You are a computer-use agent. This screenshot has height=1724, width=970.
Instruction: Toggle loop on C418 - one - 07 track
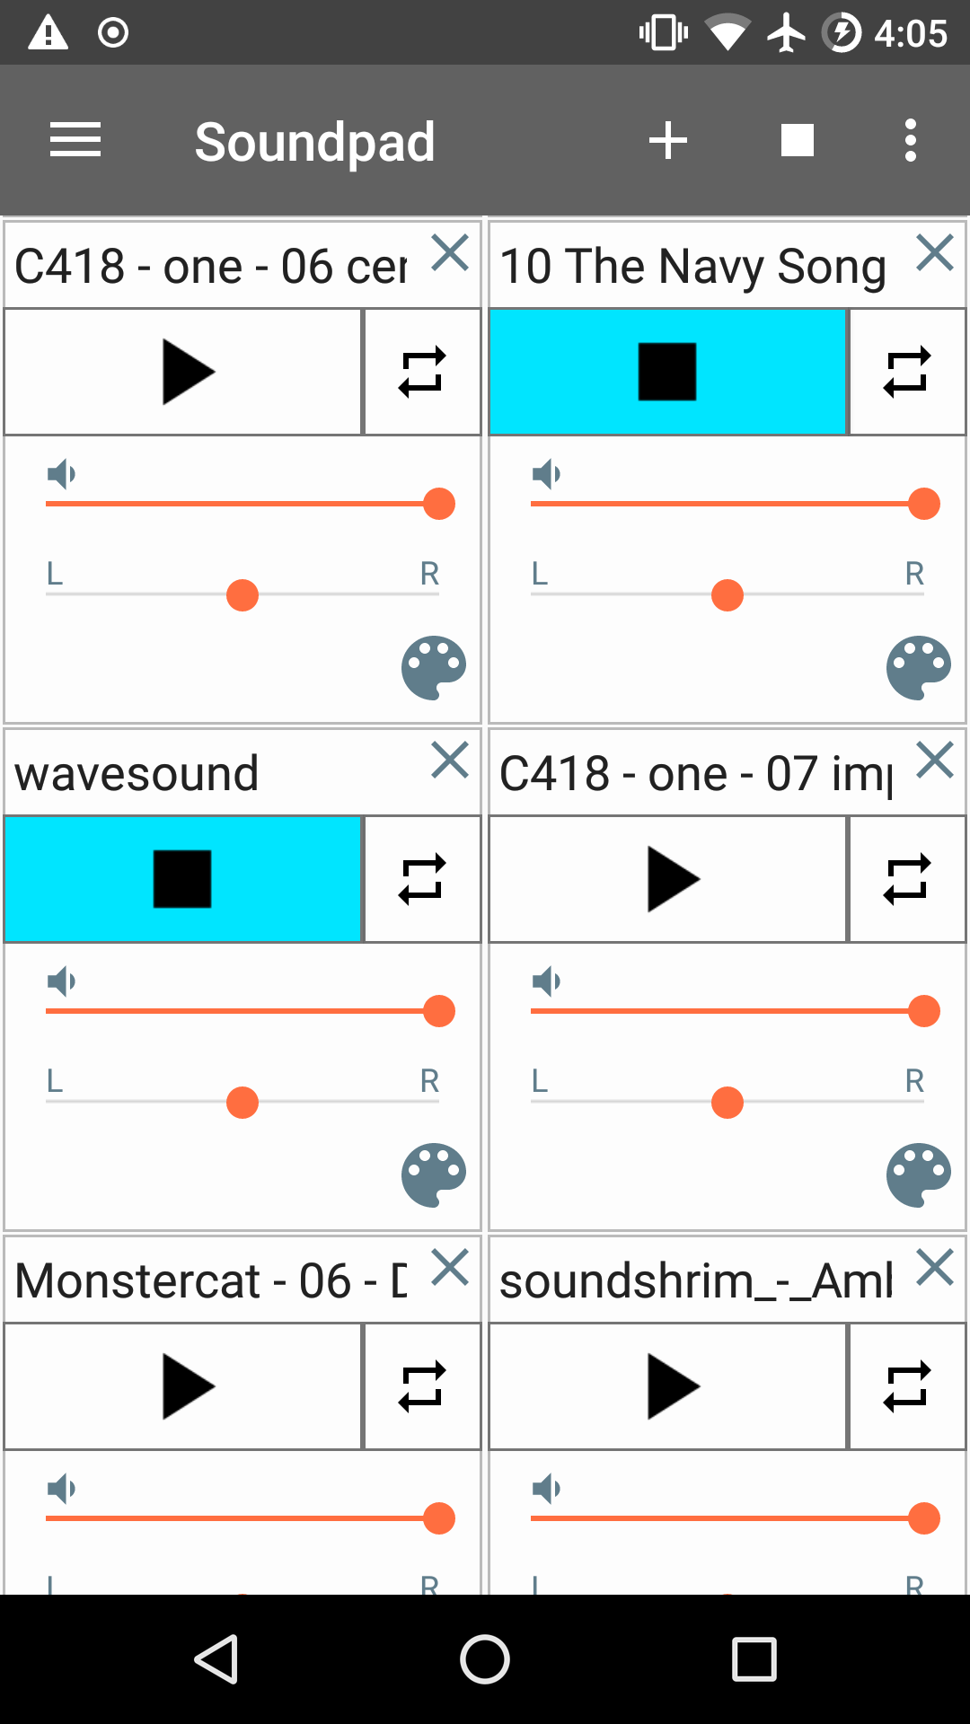point(907,879)
